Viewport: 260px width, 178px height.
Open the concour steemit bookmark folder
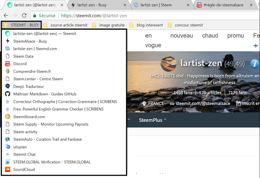(x=185, y=25)
